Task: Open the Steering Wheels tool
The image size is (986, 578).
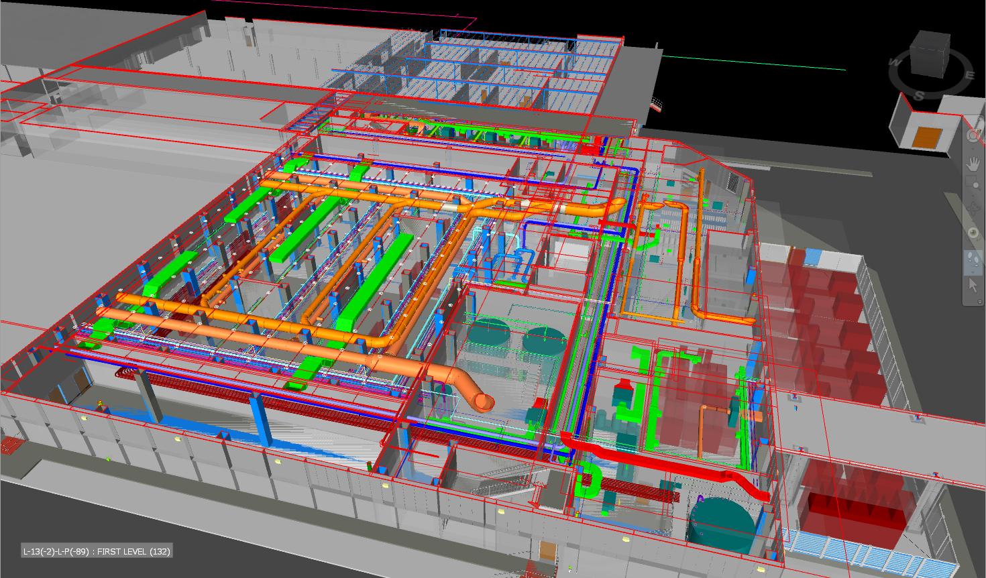Action: 973,135
